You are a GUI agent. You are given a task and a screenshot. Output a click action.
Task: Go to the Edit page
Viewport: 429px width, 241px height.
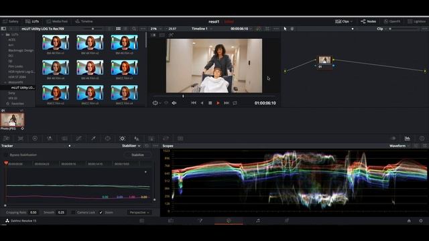tap(171, 221)
